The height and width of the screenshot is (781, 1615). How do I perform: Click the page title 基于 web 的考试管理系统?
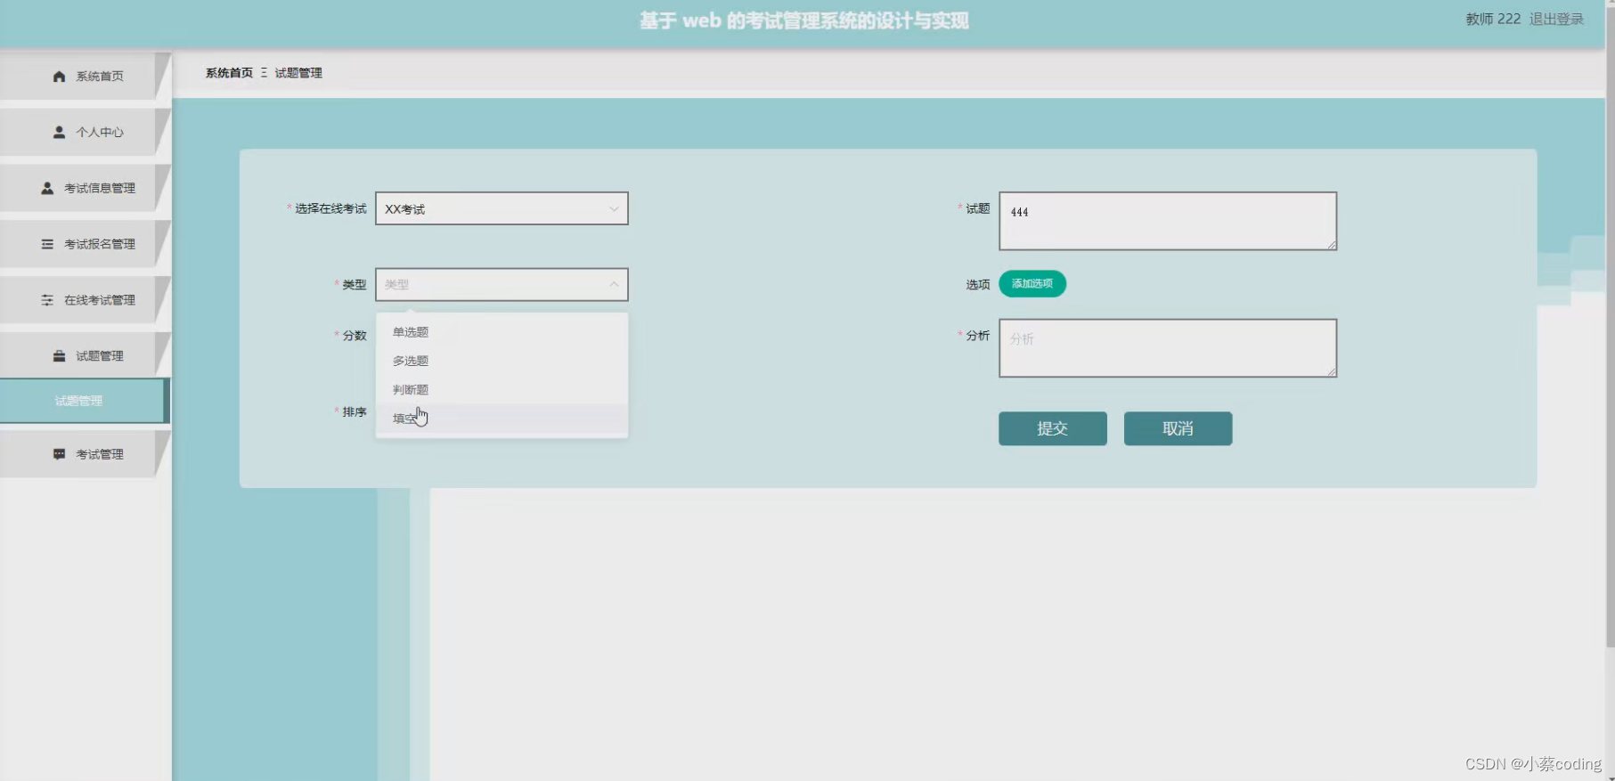click(x=803, y=20)
